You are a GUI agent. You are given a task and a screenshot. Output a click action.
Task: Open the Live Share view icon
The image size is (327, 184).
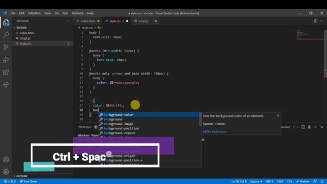coord(6,85)
